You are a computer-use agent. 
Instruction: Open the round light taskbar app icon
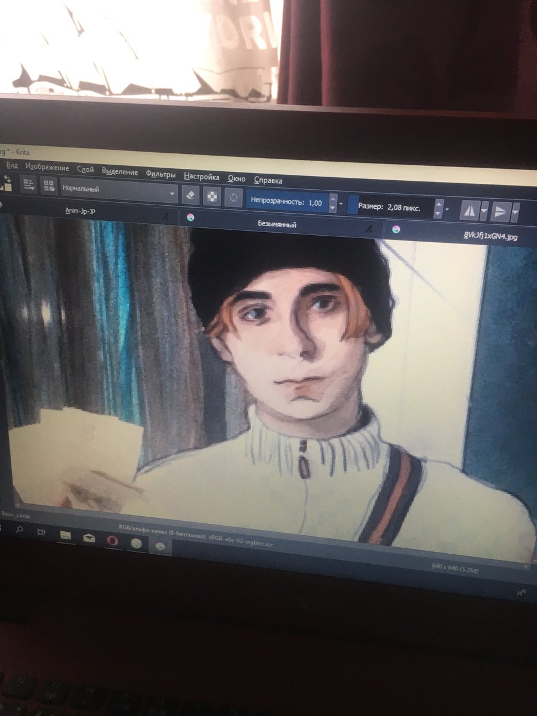[136, 543]
